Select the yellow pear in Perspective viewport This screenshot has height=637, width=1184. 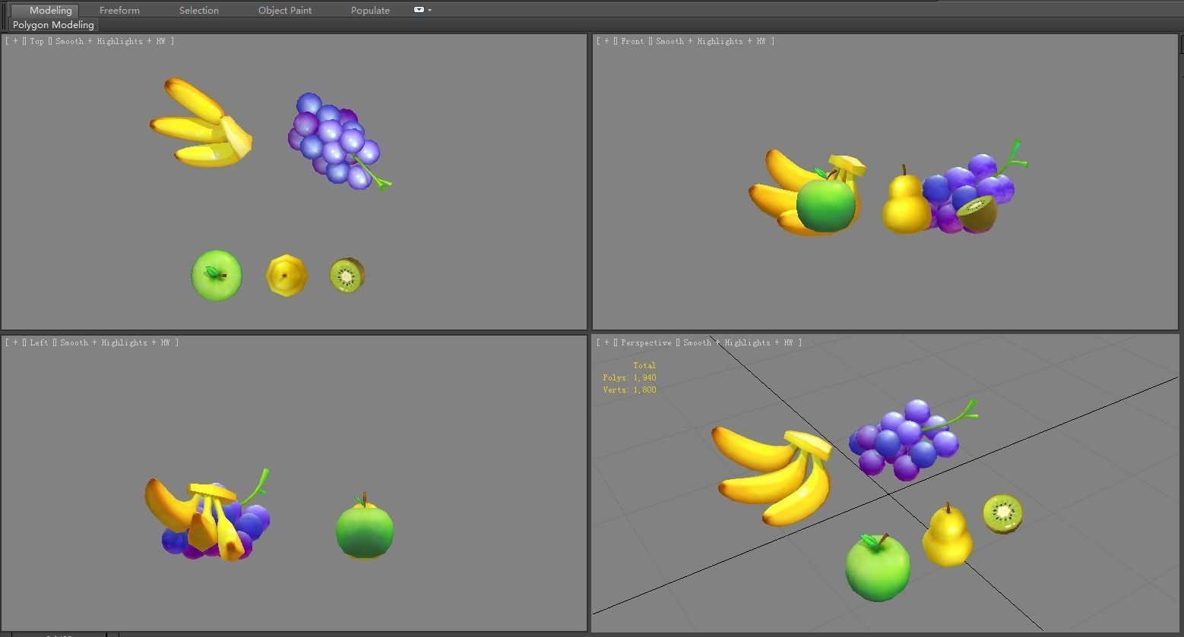tap(947, 538)
